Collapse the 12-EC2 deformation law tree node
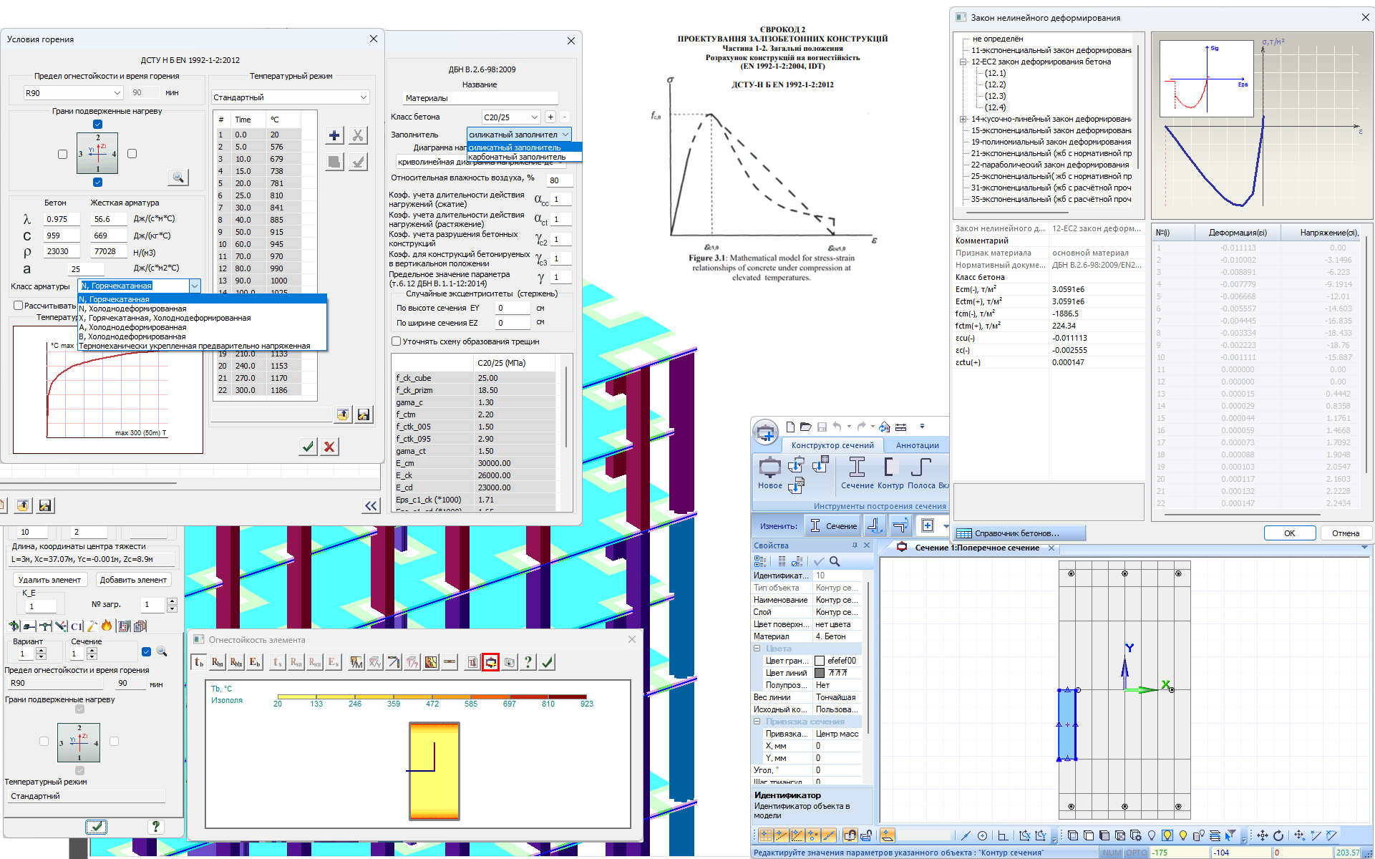This screenshot has width=1375, height=859. (963, 62)
